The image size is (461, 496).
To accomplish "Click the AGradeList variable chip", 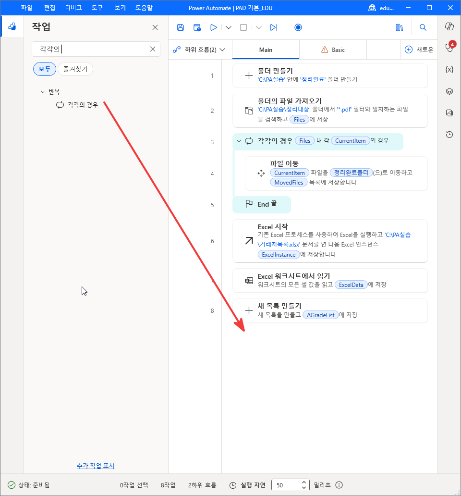I will [320, 315].
